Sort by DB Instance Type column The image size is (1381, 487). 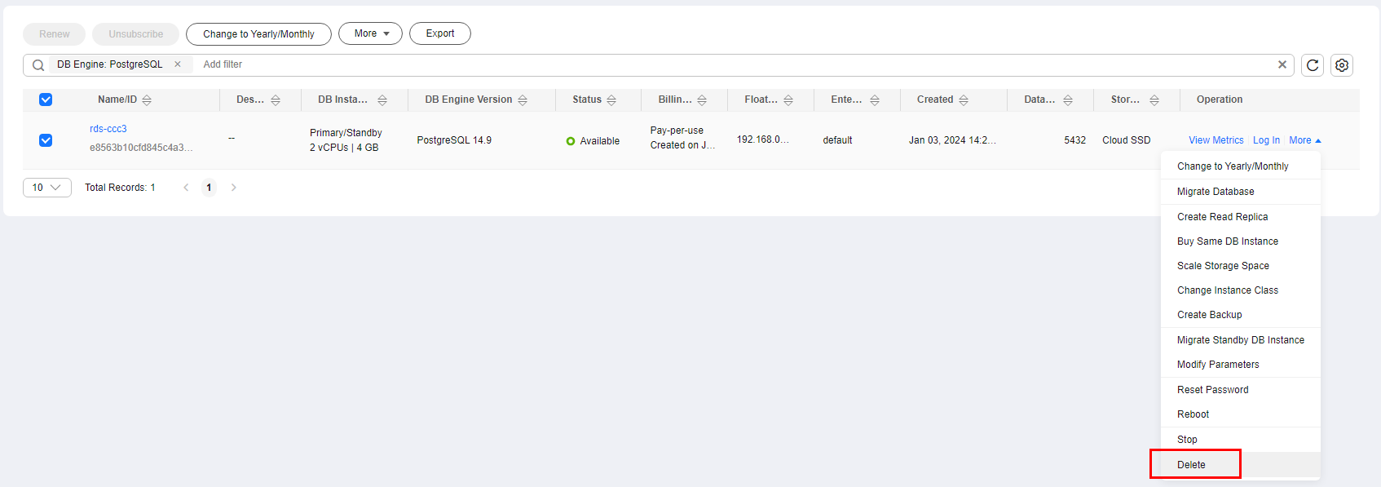382,100
